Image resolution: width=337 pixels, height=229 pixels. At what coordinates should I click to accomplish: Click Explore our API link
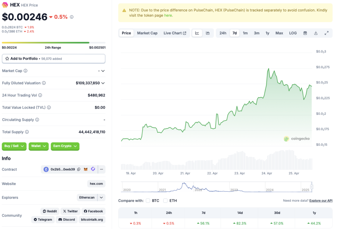pyautogui.click(x=321, y=201)
